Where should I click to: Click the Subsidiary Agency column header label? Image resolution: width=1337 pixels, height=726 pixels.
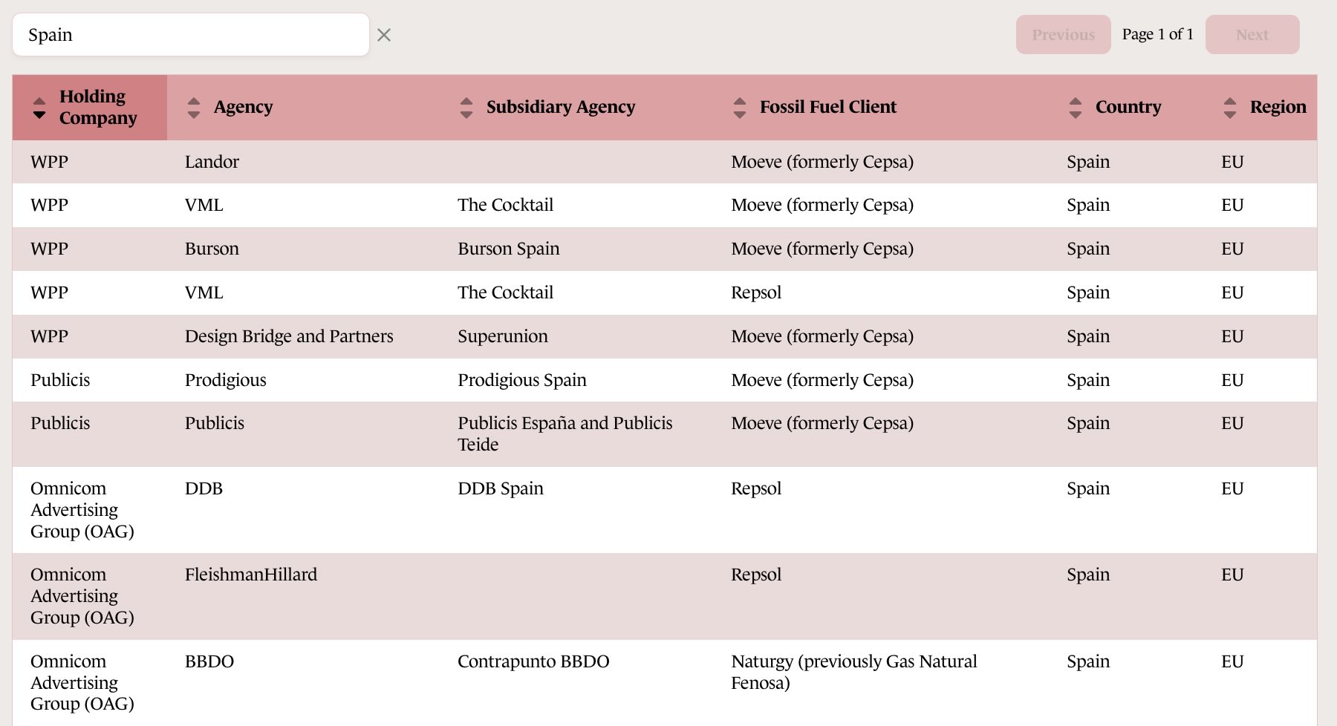pyautogui.click(x=561, y=108)
